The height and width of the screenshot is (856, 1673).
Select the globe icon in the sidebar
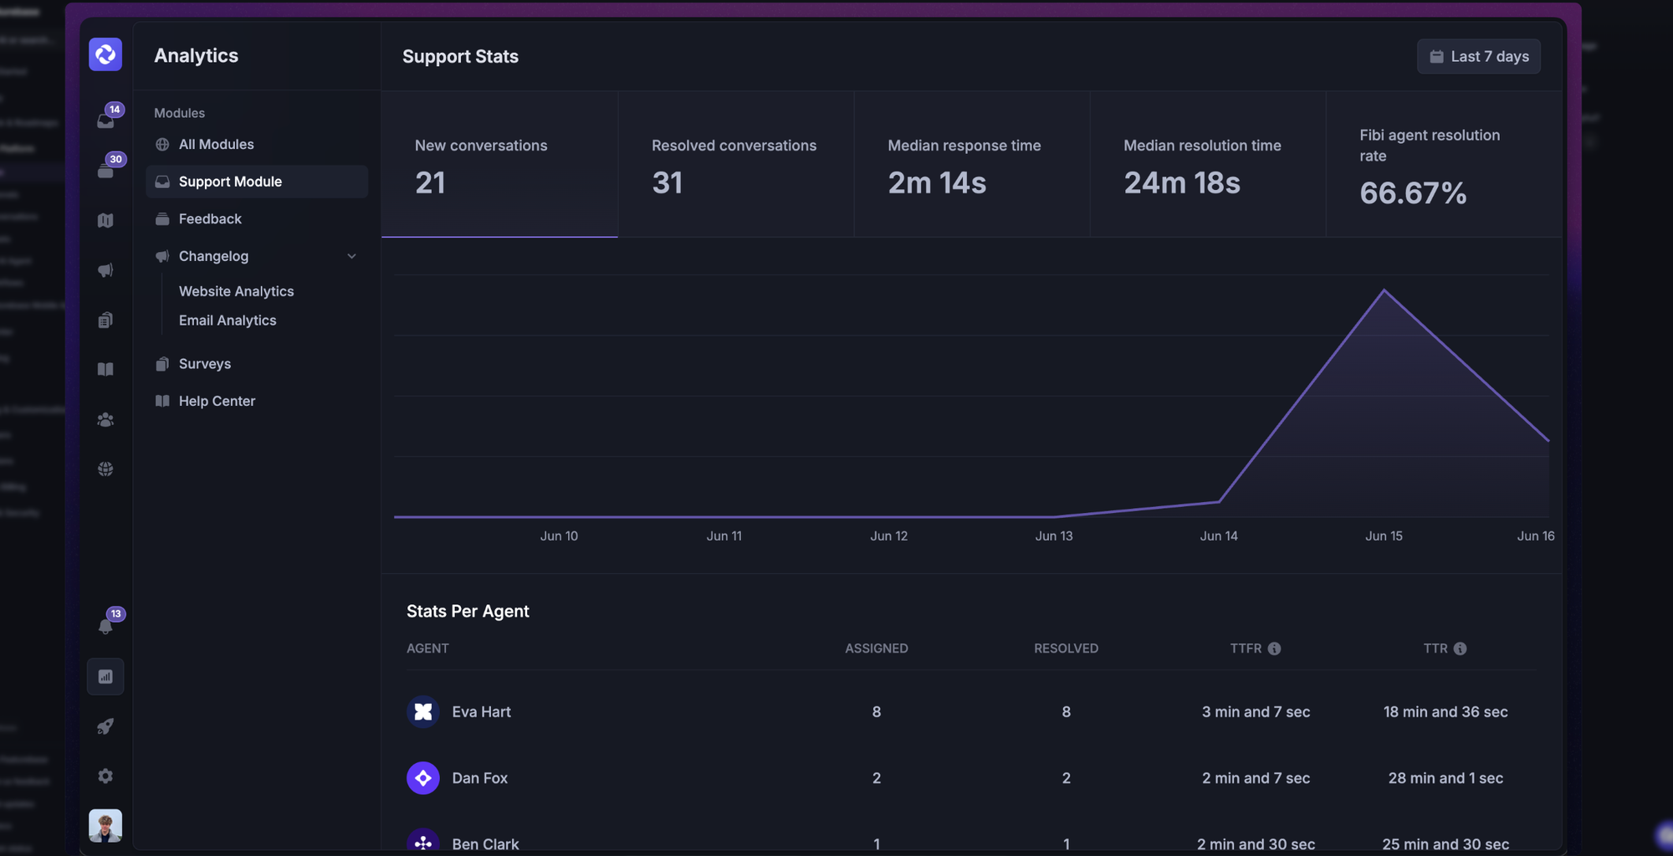(x=105, y=469)
